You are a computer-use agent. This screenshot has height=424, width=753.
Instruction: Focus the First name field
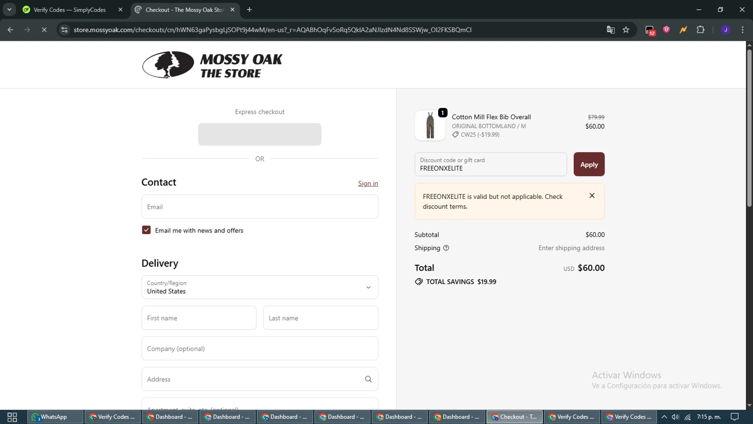[199, 318]
